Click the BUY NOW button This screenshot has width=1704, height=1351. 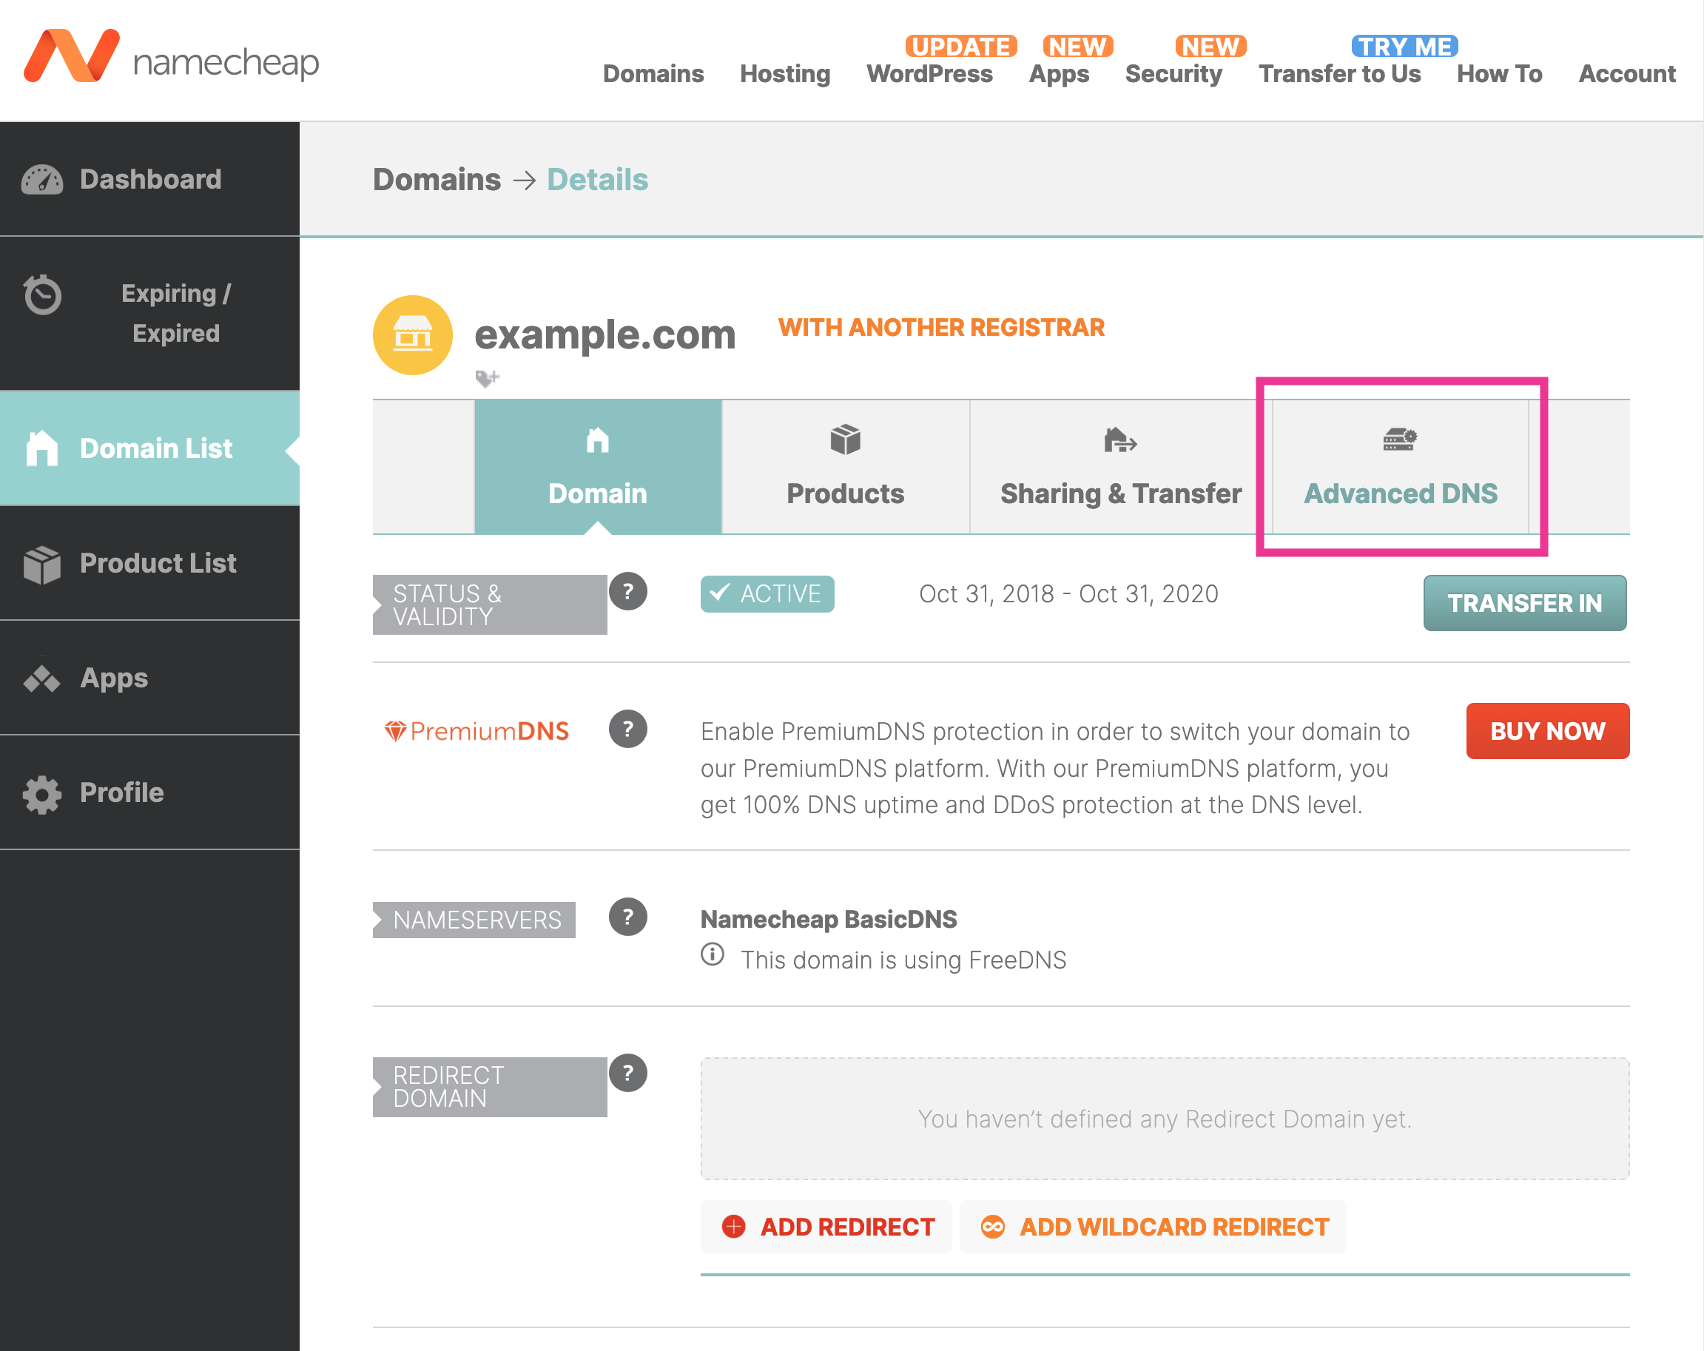coord(1548,731)
